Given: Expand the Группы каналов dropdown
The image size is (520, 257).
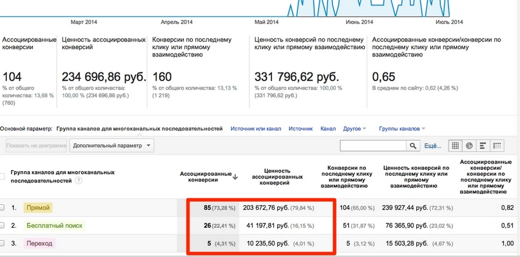Looking at the screenshot, I should [402, 129].
